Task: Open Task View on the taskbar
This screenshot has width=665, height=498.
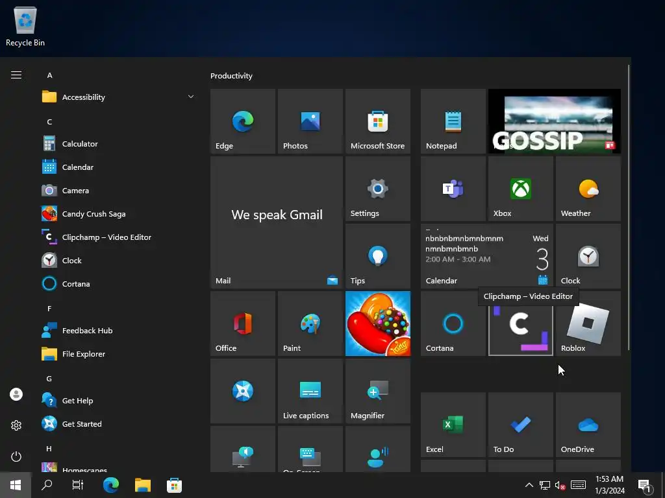Action: click(78, 485)
